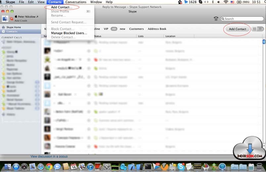Select the Customers contact filter
Image resolution: width=266 pixels, height=172 pixels.
tap(136, 29)
